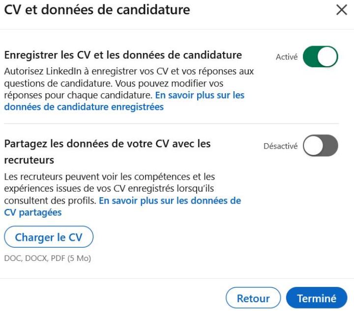354x311 pixels.
Task: Go back with the Retour button
Action: click(253, 298)
